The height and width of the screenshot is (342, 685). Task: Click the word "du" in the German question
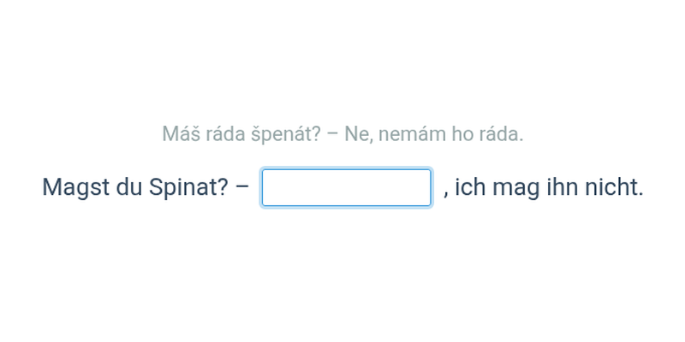coord(128,187)
